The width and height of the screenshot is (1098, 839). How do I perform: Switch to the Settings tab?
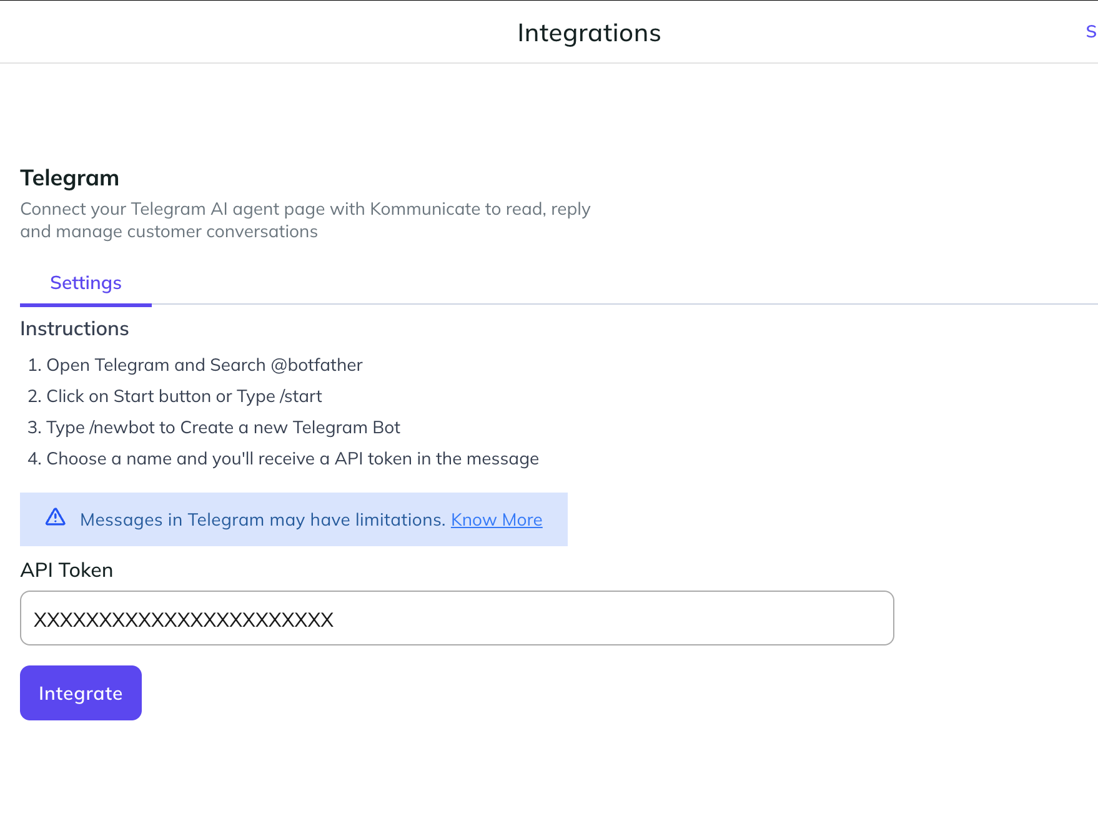(x=86, y=283)
